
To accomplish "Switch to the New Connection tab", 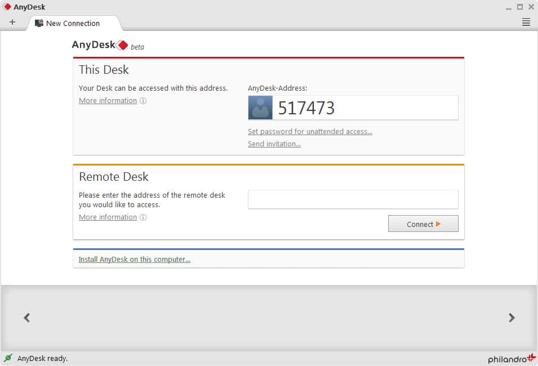I will point(72,23).
